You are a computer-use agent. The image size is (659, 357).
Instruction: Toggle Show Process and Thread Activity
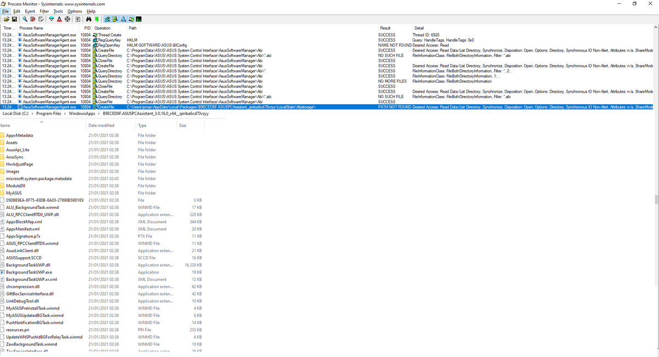[131, 19]
